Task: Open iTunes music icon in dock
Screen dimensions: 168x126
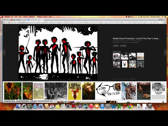Action: pyautogui.click(x=91, y=106)
